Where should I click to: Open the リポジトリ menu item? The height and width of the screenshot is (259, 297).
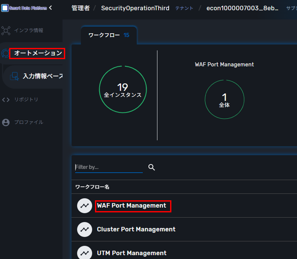coord(26,99)
